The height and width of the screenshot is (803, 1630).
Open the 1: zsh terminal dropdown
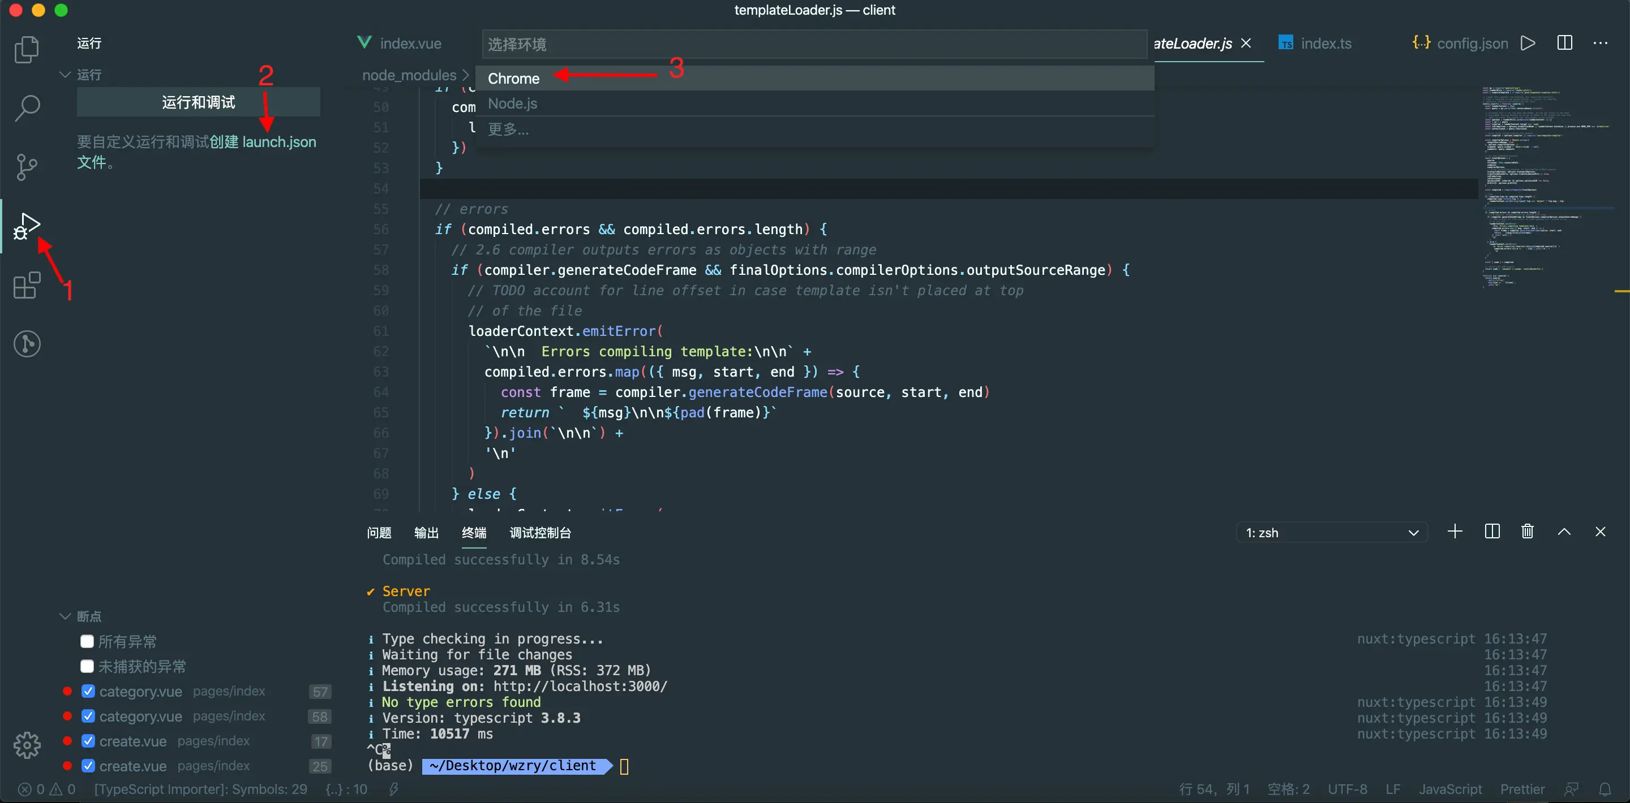[1331, 532]
